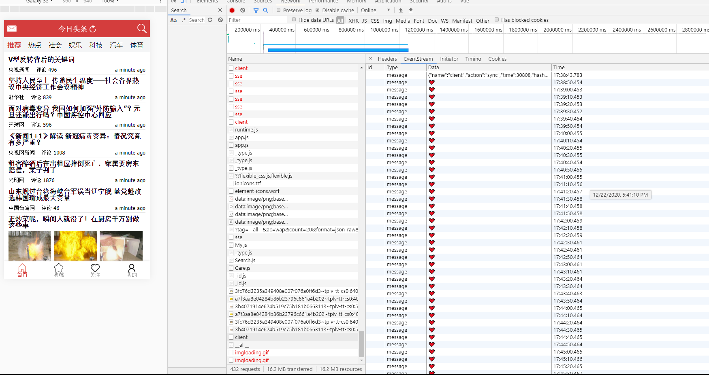Uncheck Disable cache checkbox
Image resolution: width=709 pixels, height=375 pixels.
click(x=318, y=10)
